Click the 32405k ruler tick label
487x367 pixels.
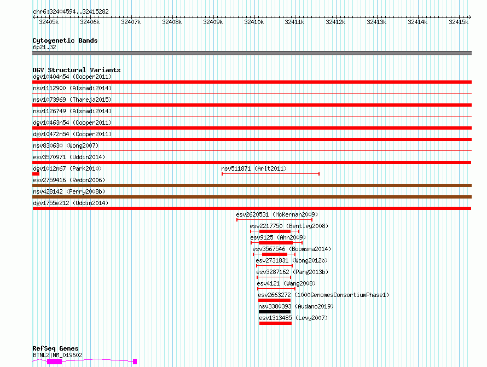(x=49, y=22)
